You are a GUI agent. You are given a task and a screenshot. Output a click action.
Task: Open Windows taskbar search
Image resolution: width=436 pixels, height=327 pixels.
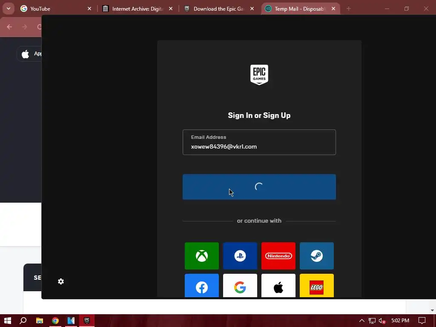(23, 321)
